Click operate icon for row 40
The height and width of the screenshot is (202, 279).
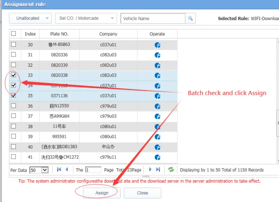pos(157,147)
